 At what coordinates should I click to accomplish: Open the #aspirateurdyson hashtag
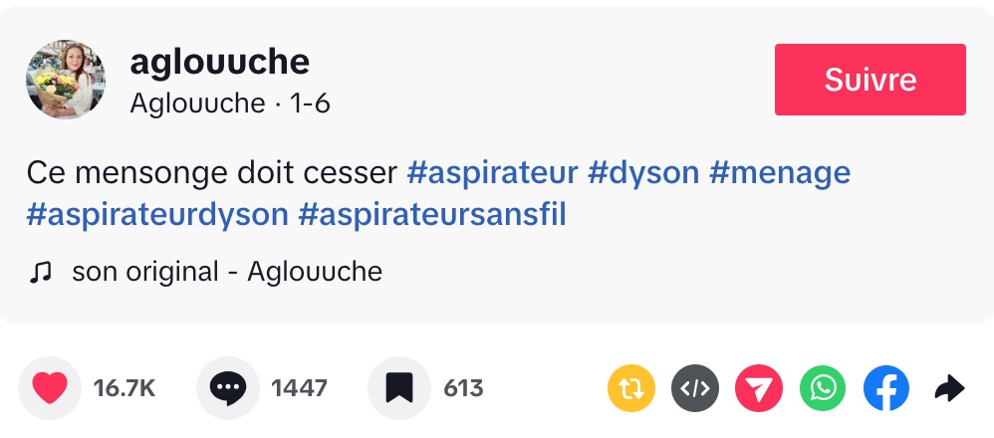(157, 213)
